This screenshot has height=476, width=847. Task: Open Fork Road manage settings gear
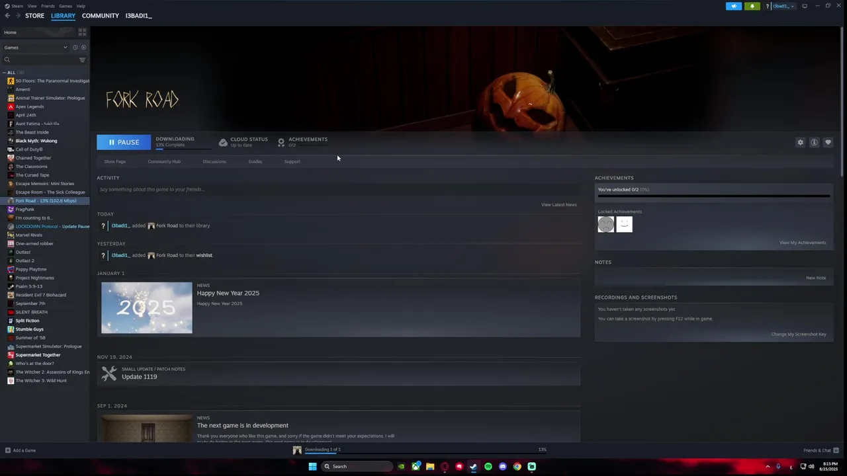point(800,142)
